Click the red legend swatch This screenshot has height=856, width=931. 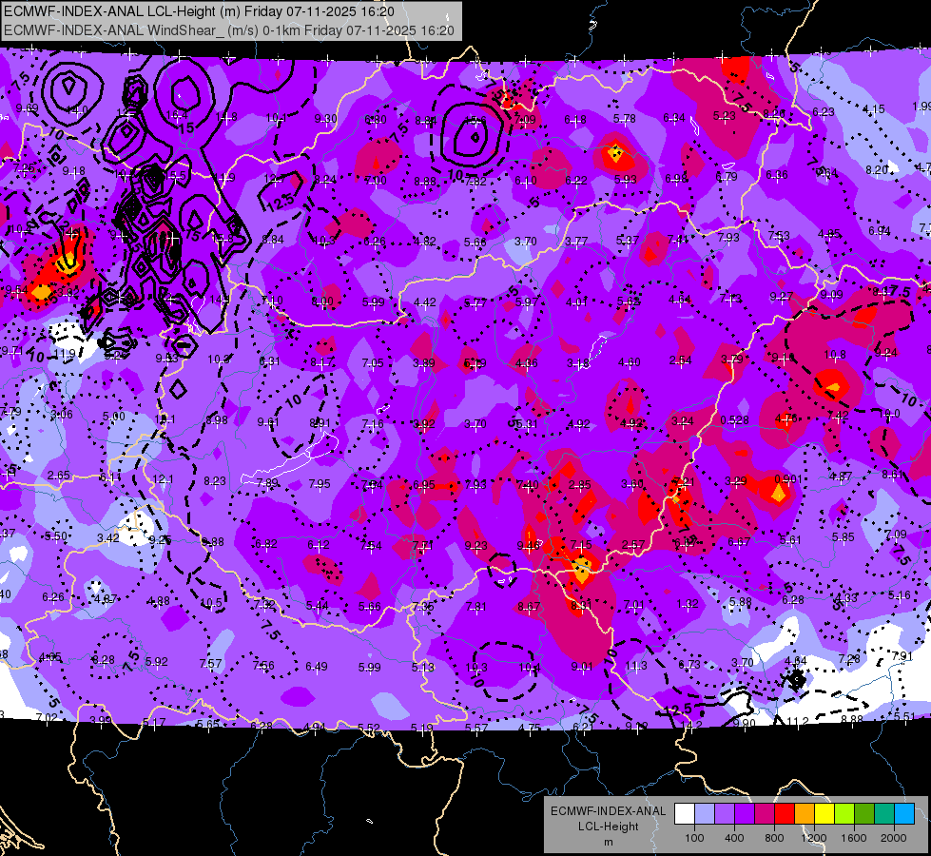[x=785, y=814]
